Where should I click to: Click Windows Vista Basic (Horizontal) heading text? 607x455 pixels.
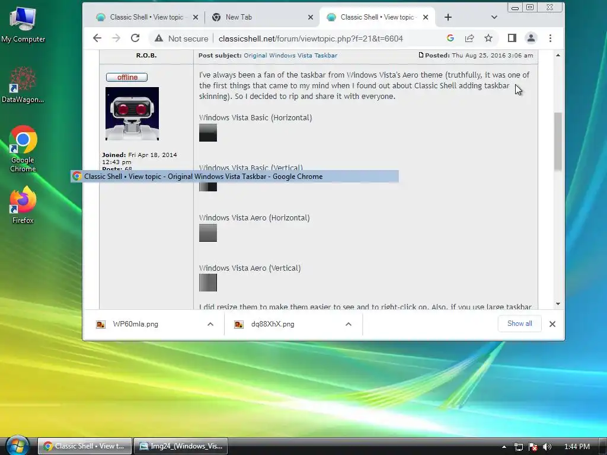click(x=255, y=118)
